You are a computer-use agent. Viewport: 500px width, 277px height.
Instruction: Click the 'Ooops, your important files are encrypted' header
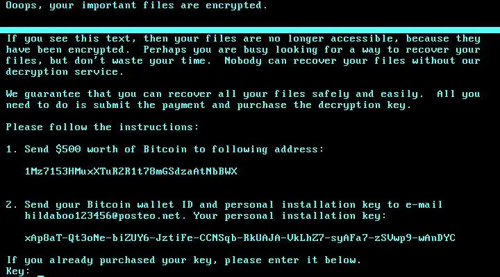(x=137, y=6)
